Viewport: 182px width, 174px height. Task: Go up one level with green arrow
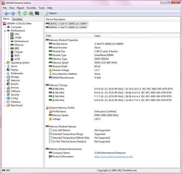click(19, 13)
